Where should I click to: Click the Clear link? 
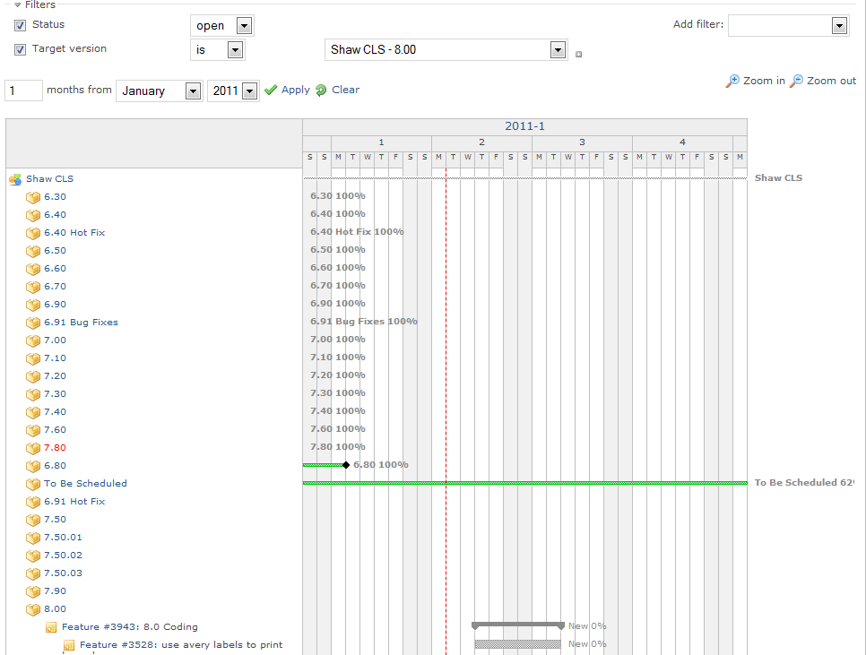[x=346, y=90]
